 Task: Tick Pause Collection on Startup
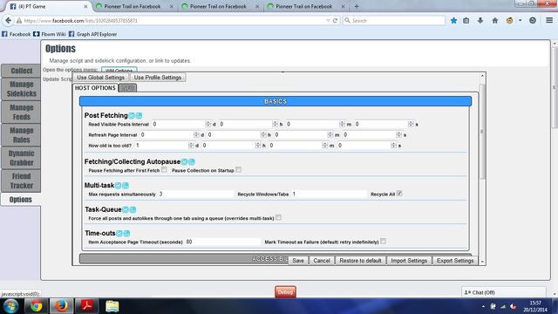pyautogui.click(x=238, y=170)
